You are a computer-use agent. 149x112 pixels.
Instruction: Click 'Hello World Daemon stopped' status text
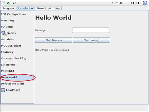[x=52, y=50]
